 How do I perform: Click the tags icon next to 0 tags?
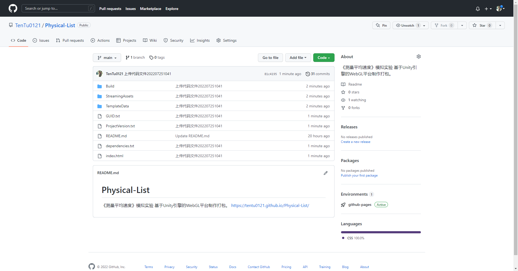(x=151, y=58)
